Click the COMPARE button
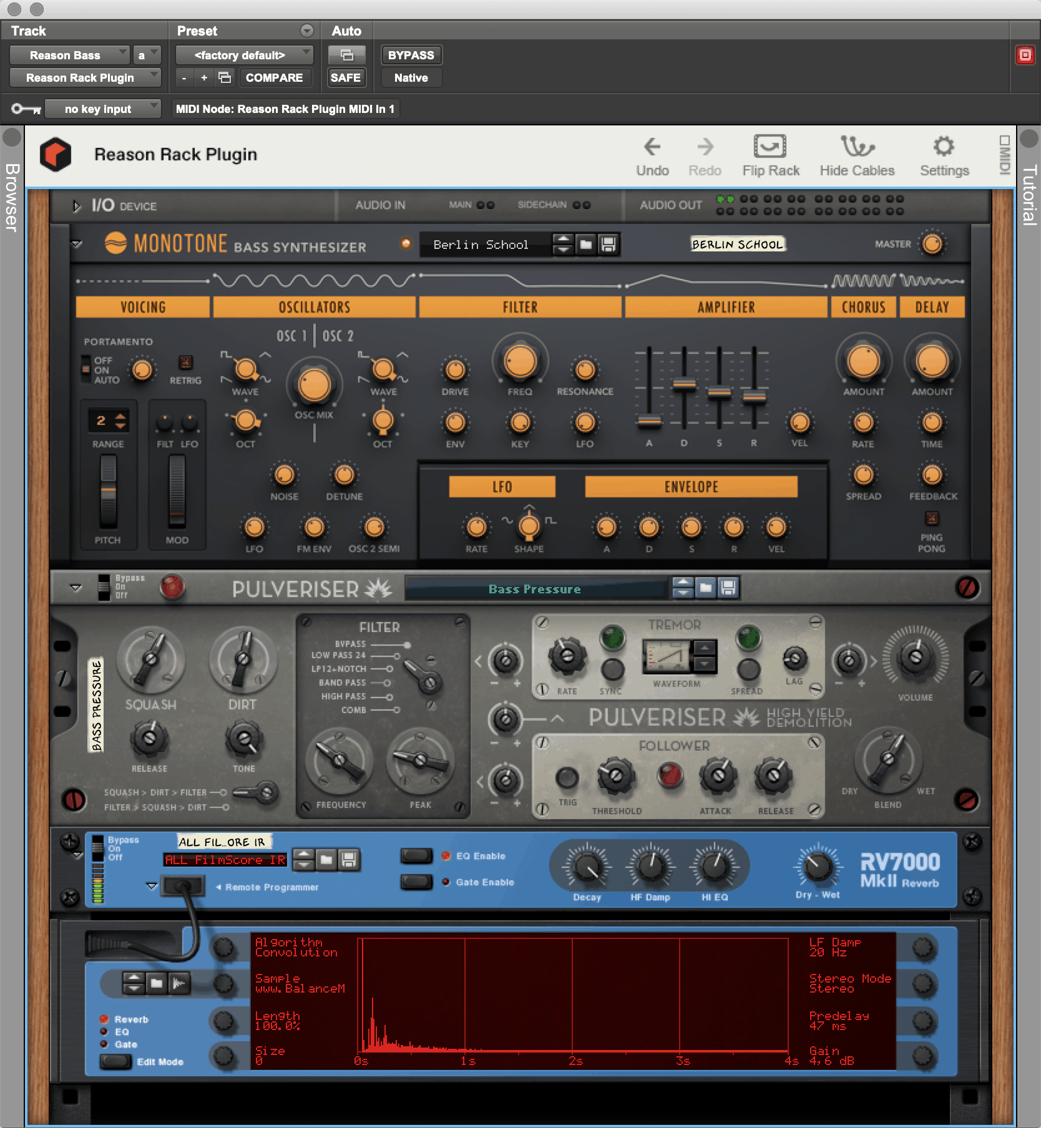Viewport: 1041px width, 1128px height. pyautogui.click(x=274, y=77)
